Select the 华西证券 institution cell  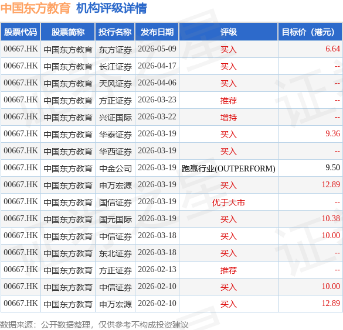tap(116, 152)
